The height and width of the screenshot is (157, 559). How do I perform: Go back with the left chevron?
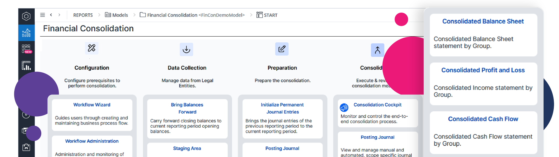(x=51, y=15)
